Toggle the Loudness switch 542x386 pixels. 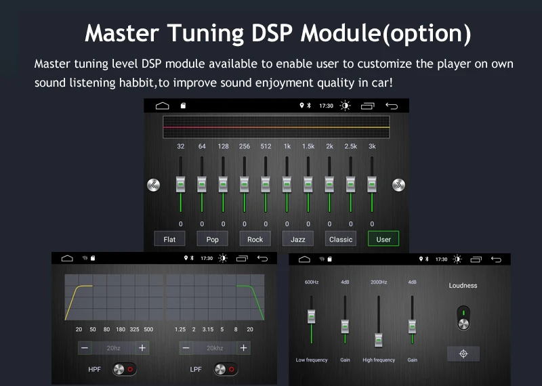pyautogui.click(x=463, y=318)
